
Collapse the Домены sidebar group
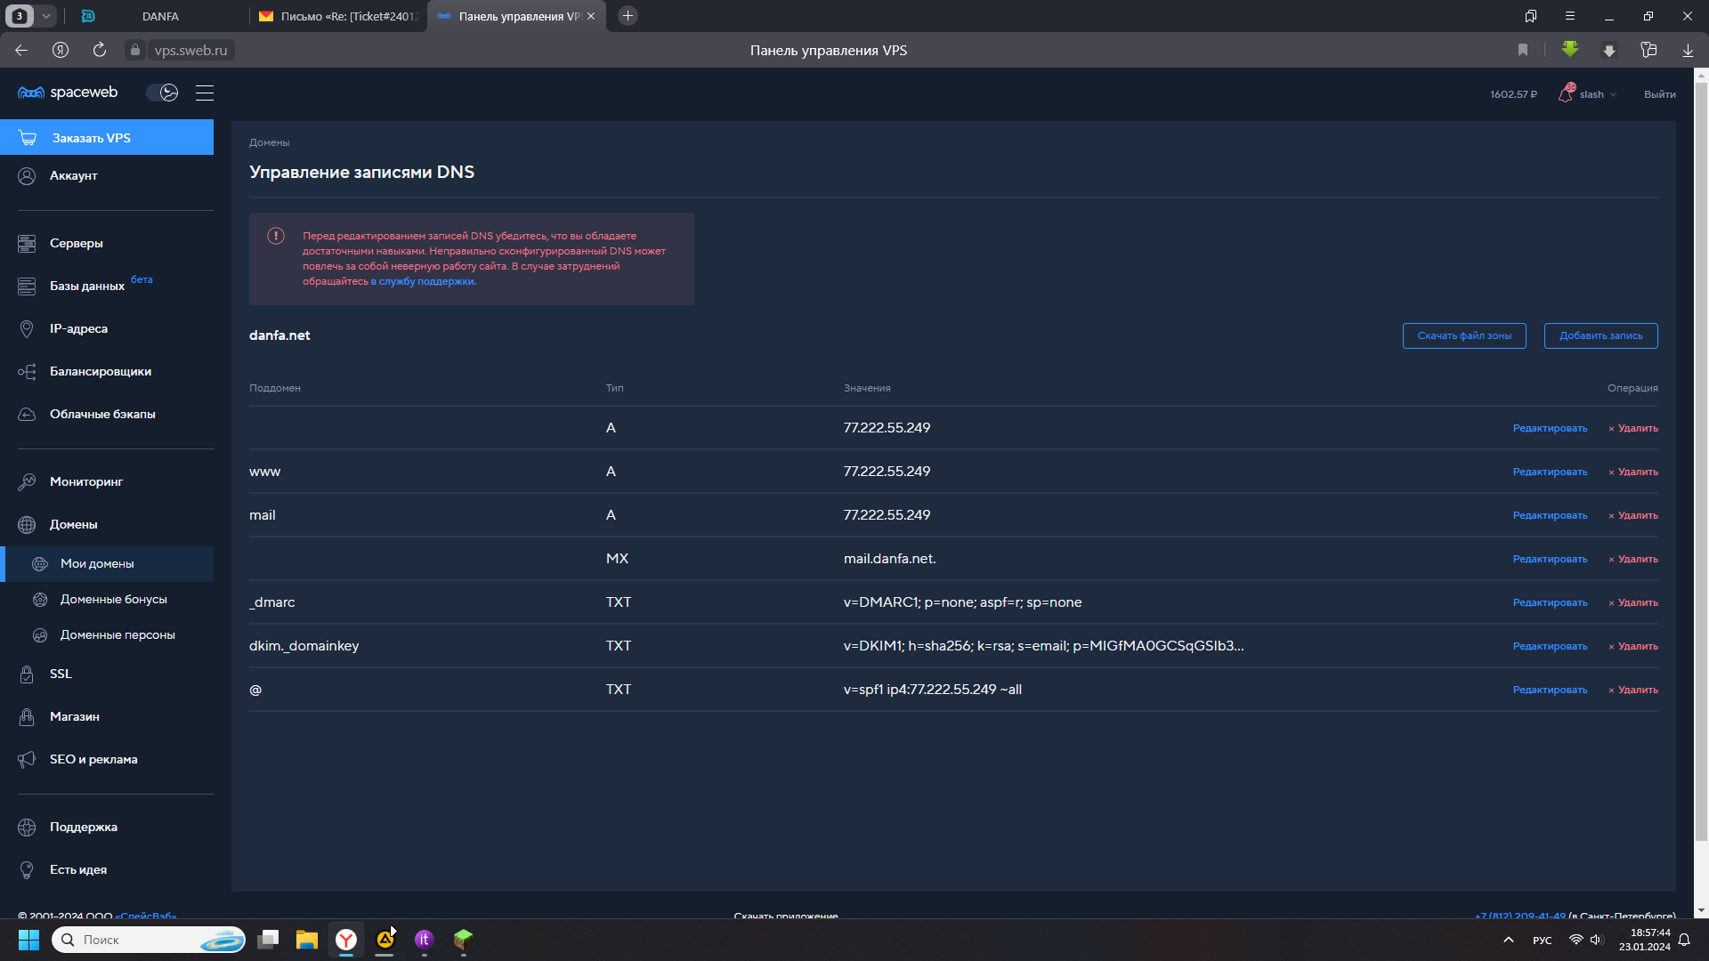click(73, 525)
